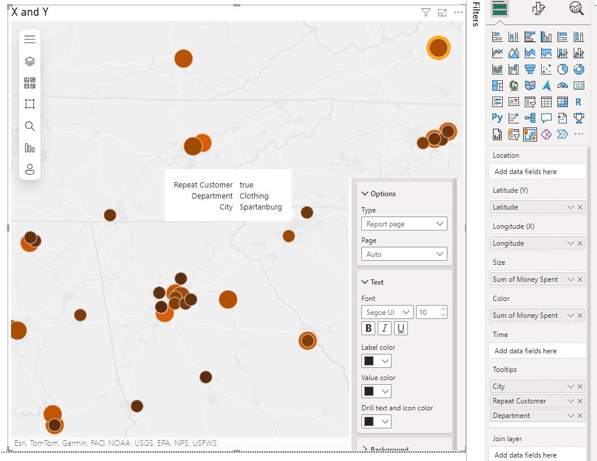
Task: Open the Filters pane
Action: 475,15
